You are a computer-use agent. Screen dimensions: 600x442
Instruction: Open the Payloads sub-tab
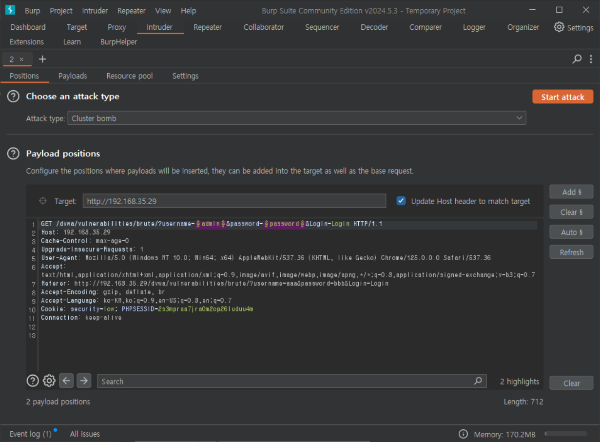tap(73, 76)
